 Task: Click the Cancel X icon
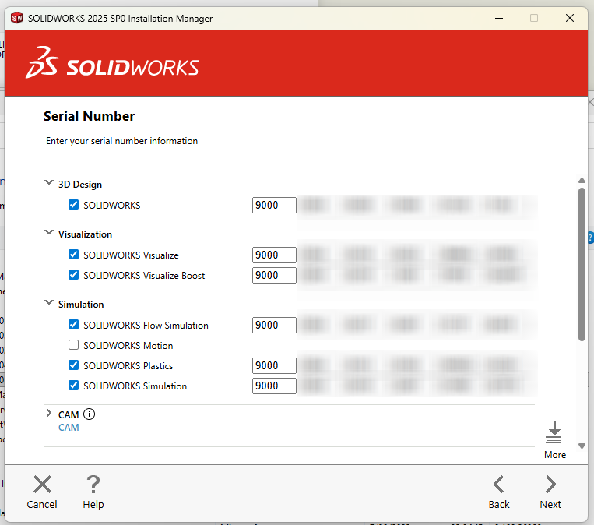pyautogui.click(x=42, y=484)
